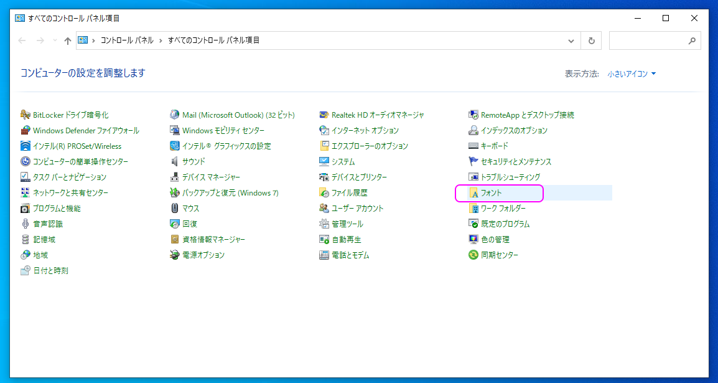Close the Control Panel window
Screen dimensions: 718x383
pos(694,18)
